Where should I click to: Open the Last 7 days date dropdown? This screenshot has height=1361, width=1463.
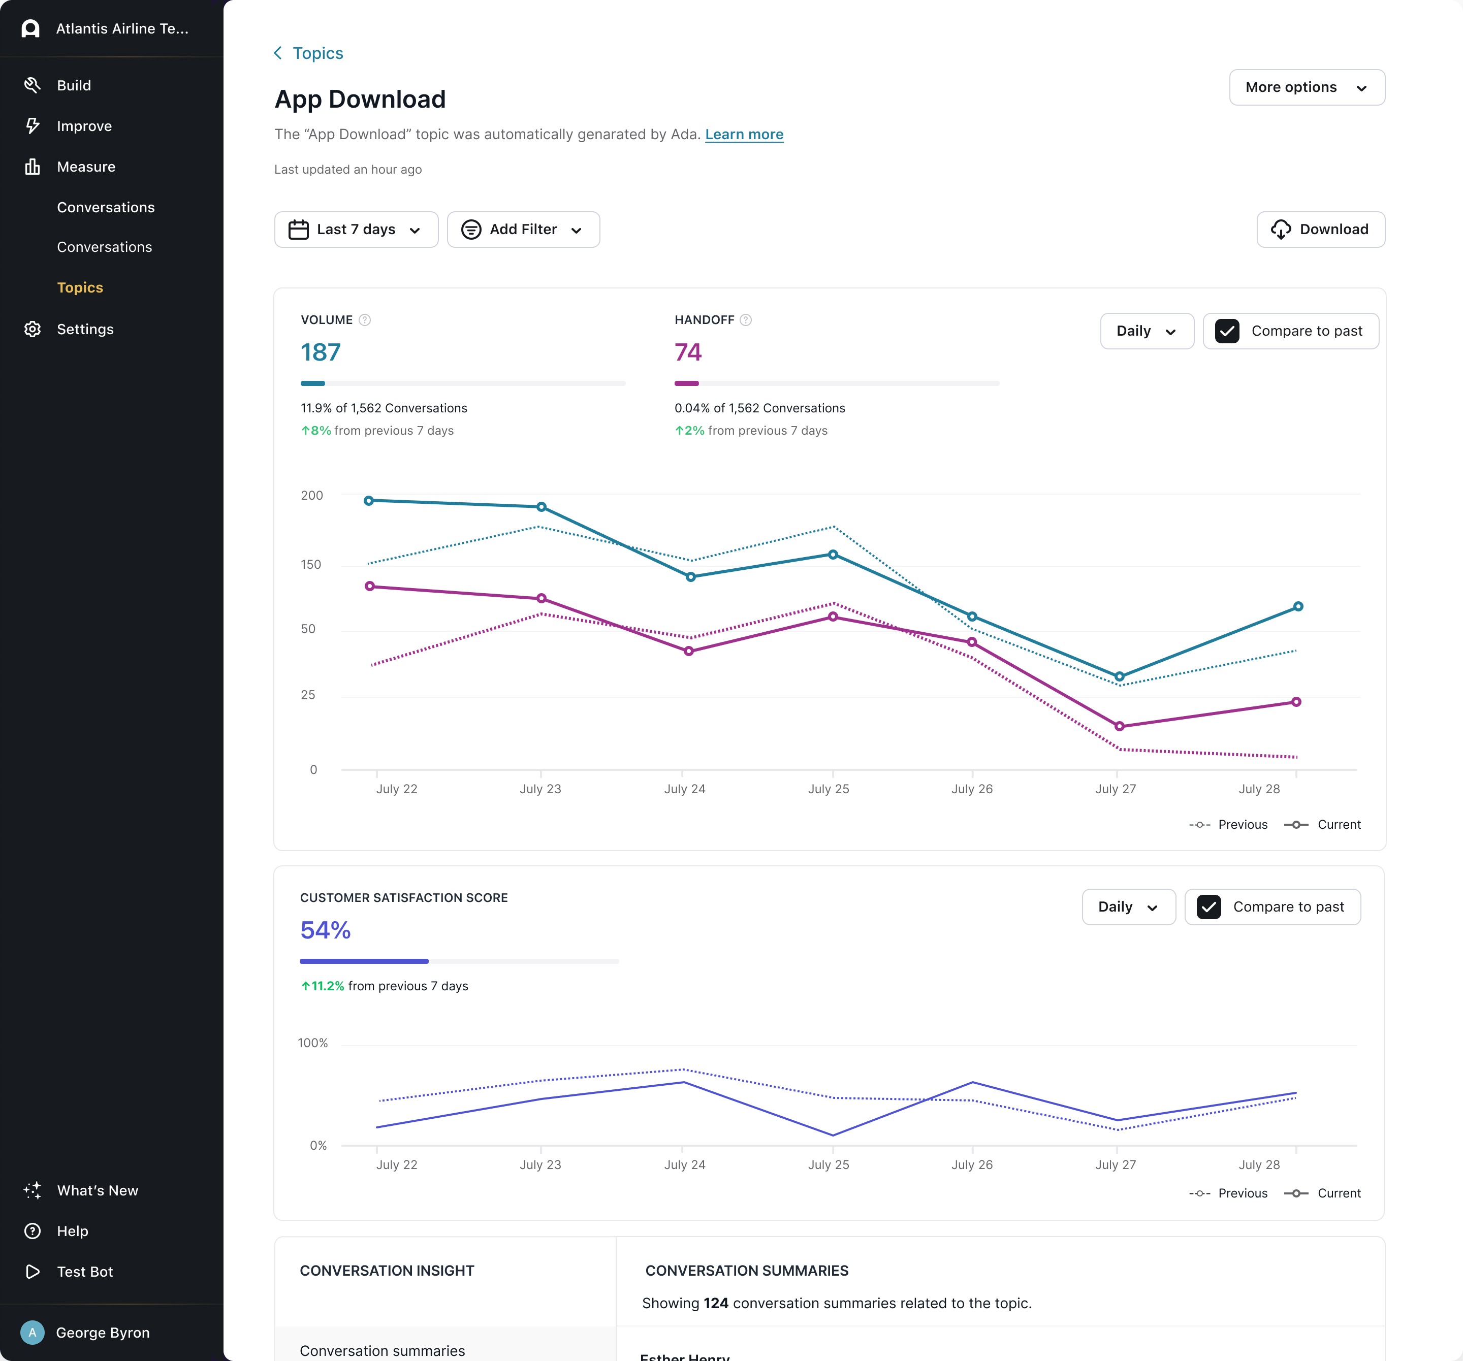pos(356,230)
